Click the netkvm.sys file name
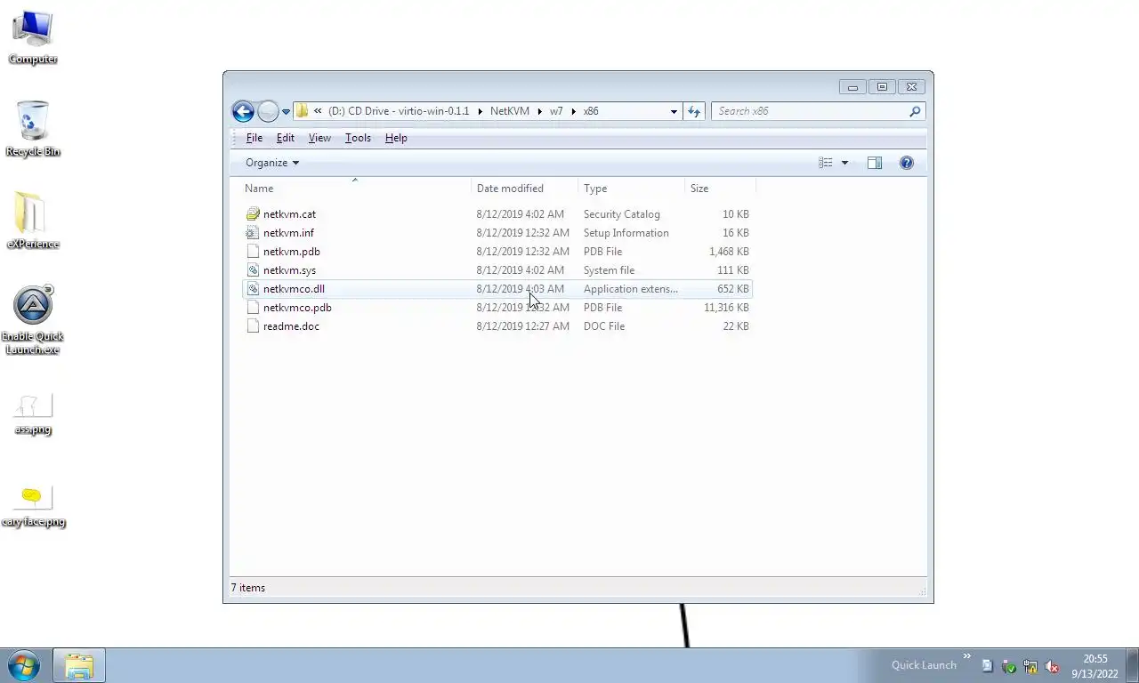 tap(289, 270)
